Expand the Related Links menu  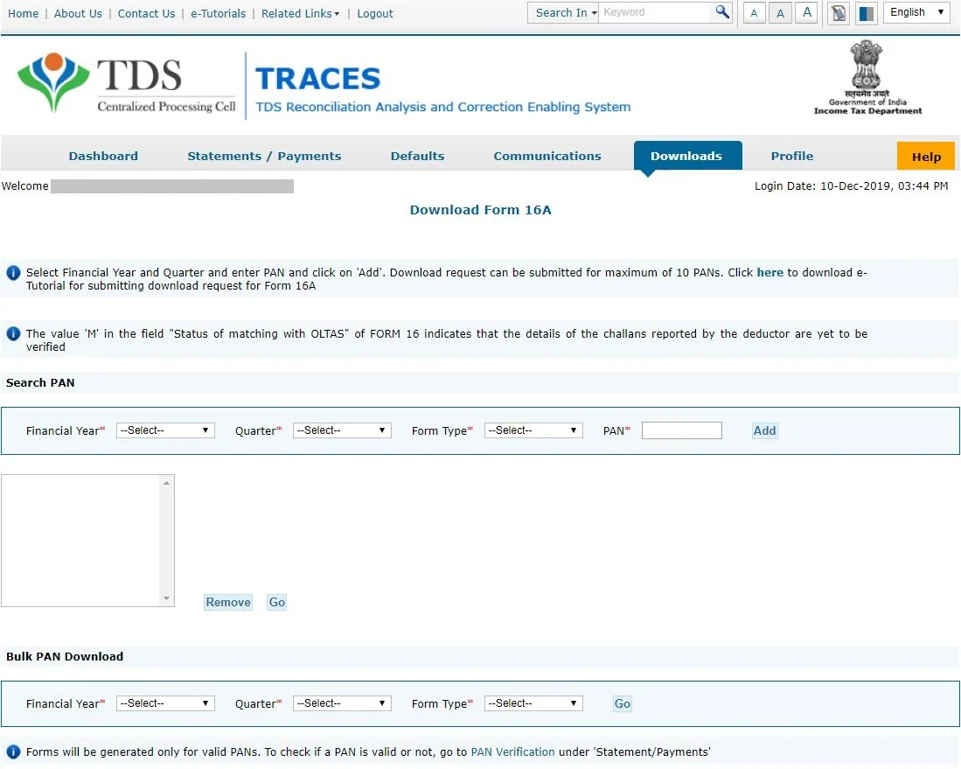tap(300, 13)
